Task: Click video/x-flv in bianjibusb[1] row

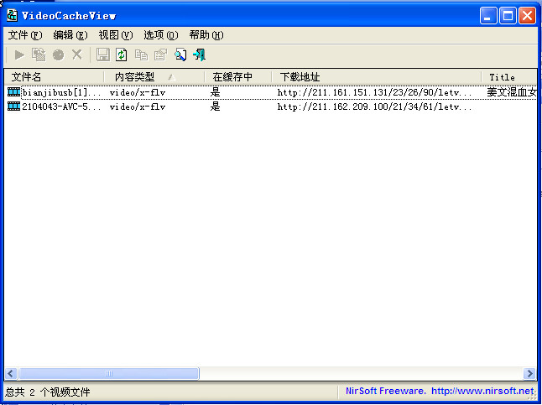Action: tap(138, 92)
